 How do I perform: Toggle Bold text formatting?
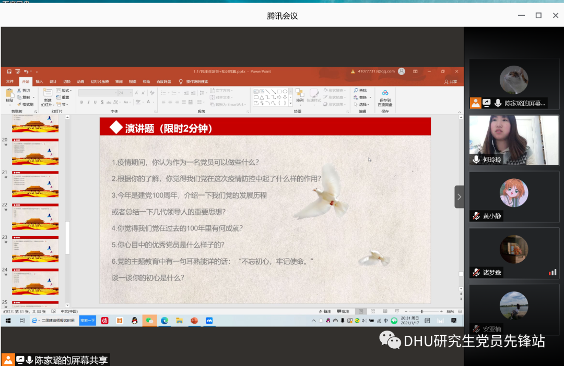[x=81, y=102]
